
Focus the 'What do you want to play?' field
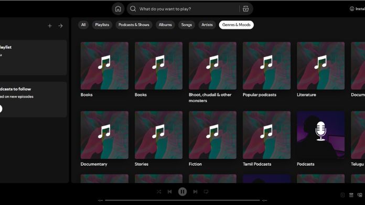point(190,9)
